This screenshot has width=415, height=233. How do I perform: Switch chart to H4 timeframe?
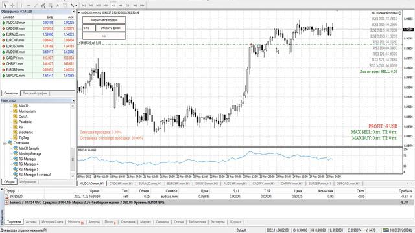[121, 5]
